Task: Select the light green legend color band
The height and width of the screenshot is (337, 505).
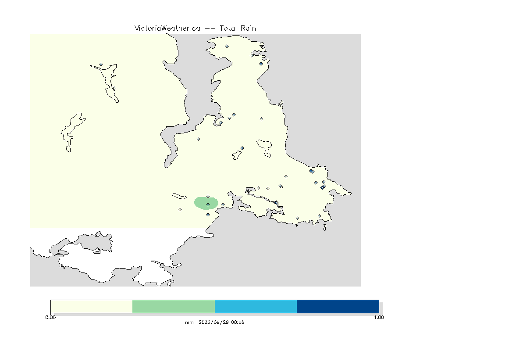Action: [174, 306]
